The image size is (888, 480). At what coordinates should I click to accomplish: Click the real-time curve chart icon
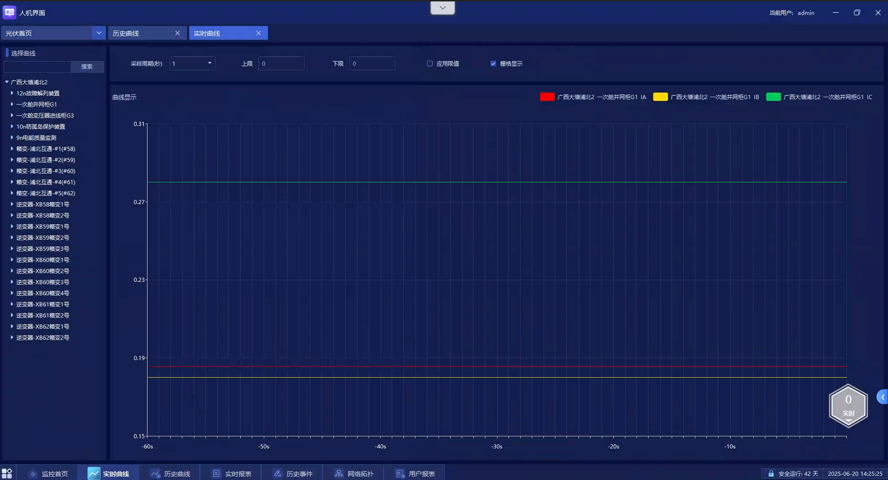click(94, 473)
